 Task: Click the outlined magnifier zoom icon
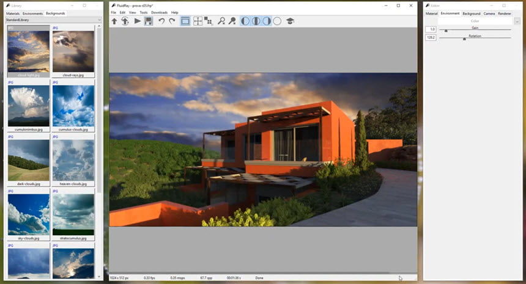[x=221, y=21]
